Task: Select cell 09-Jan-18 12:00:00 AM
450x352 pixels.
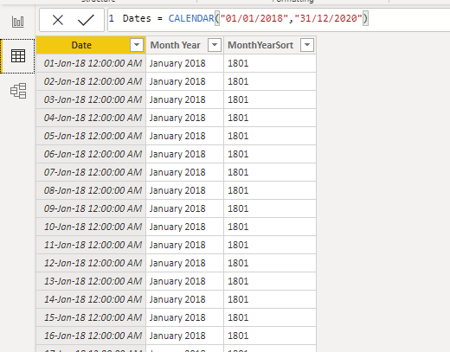Action: point(91,208)
